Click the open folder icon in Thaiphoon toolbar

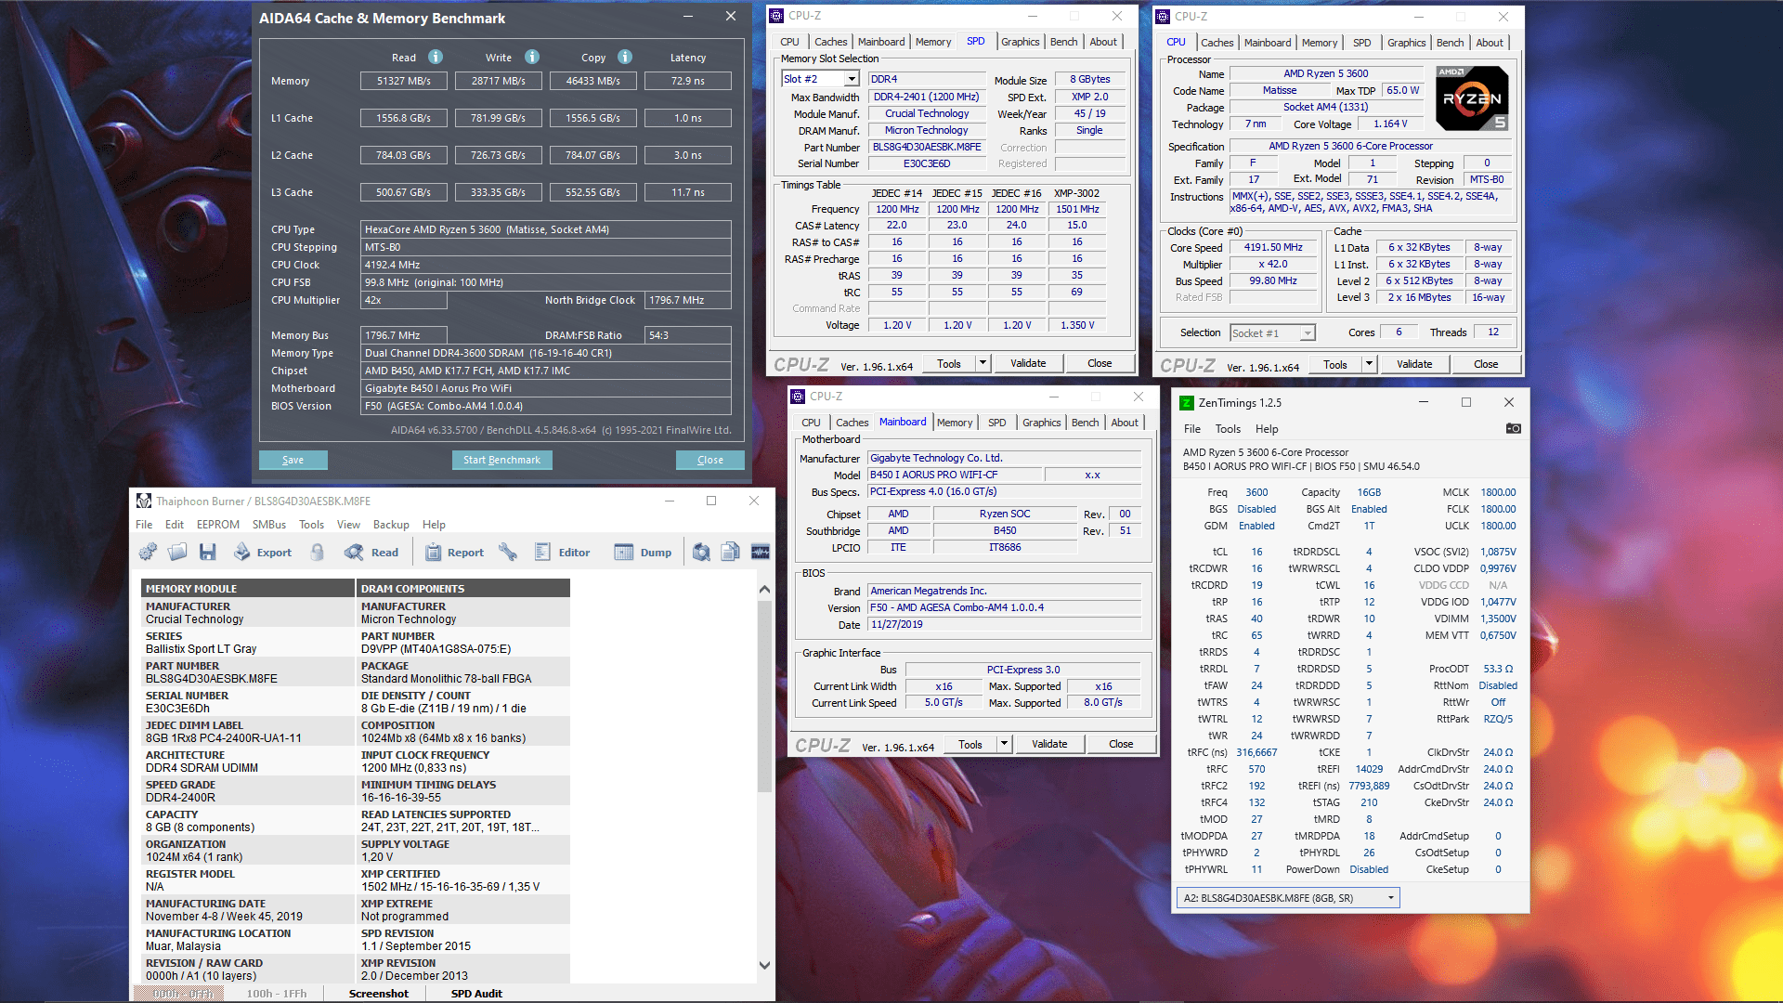(x=177, y=552)
